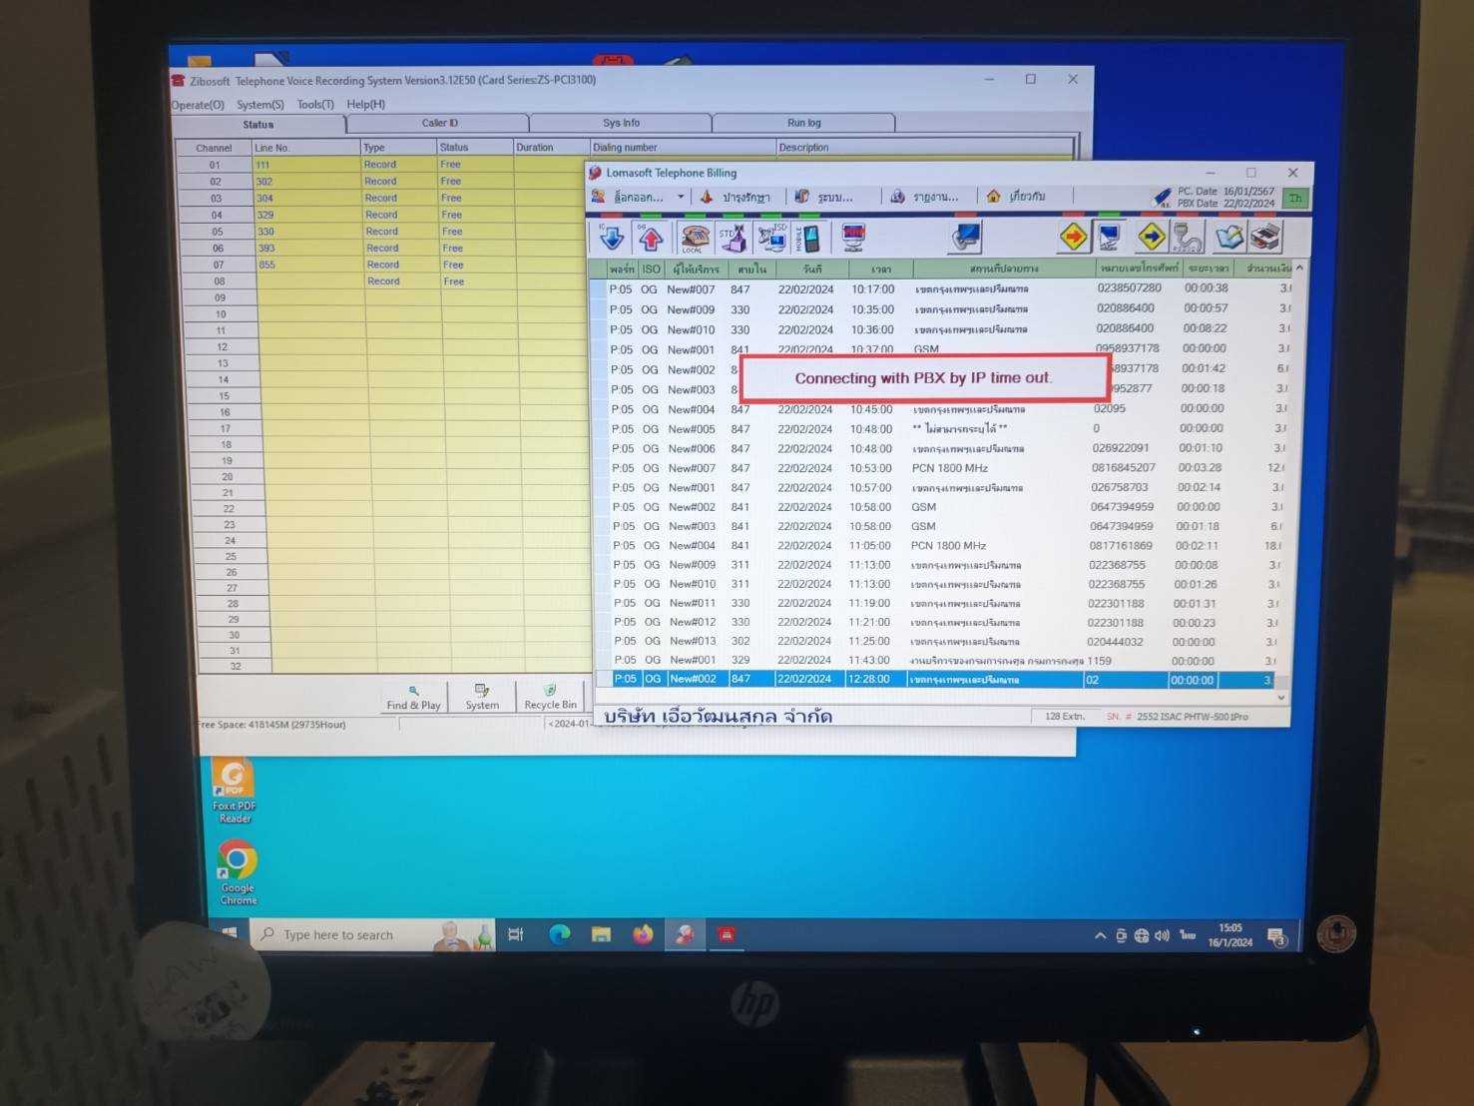
Task: Select line 855 in channel 07 row
Action: 267,265
